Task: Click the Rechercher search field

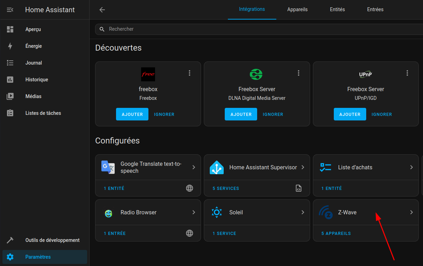Action: click(258, 29)
